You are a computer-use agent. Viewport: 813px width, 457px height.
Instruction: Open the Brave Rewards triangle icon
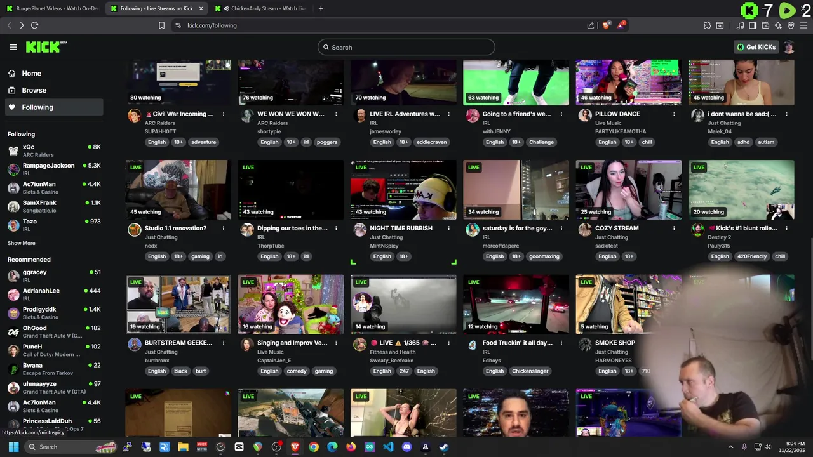621,25
